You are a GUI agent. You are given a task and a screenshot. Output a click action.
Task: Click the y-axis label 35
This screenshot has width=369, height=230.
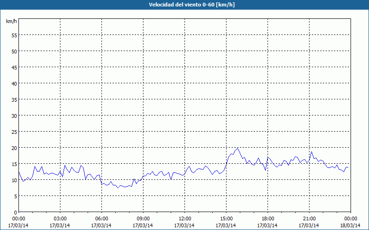14,99
